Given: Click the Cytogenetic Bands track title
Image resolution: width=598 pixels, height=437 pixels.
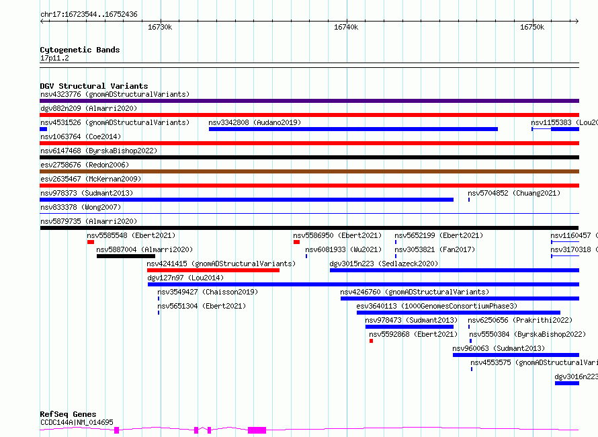Looking at the screenshot, I should pyautogui.click(x=80, y=50).
